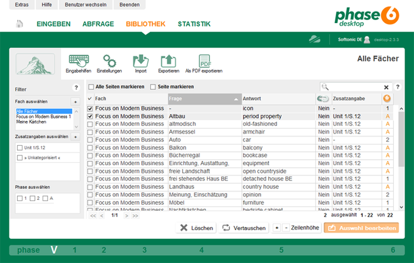Export as PDF icon
Screen dimensions: 414x263
pos(205,61)
